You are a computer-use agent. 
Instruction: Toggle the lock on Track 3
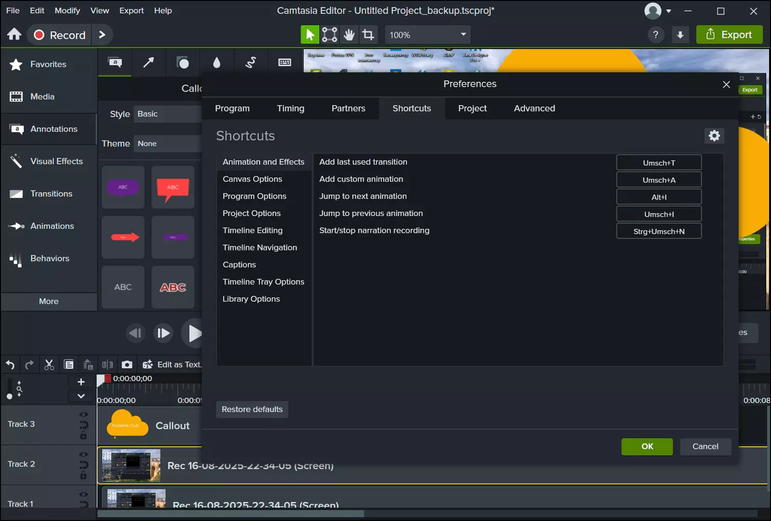pyautogui.click(x=83, y=436)
